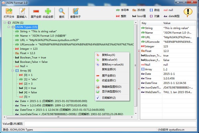Viewport: 199px width, 133px height.
Task: Click the red minus icon beside 展开全部(E)
Action: click(98, 76)
